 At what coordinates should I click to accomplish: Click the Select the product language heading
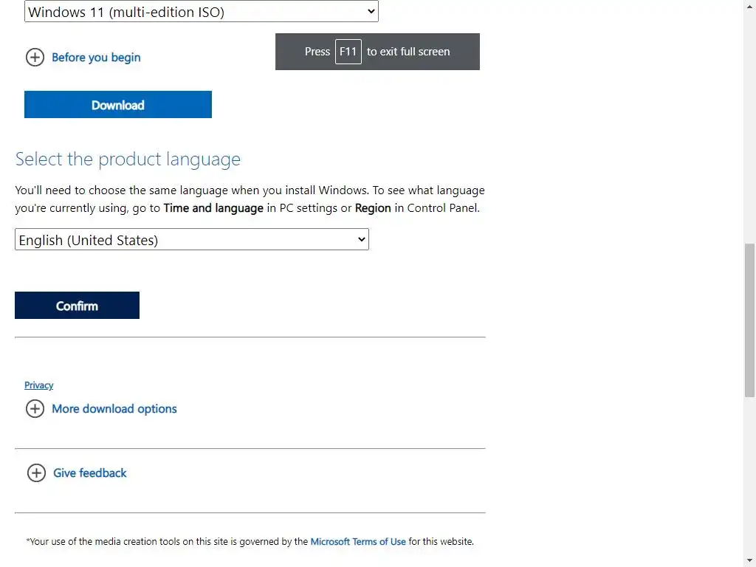pos(128,159)
